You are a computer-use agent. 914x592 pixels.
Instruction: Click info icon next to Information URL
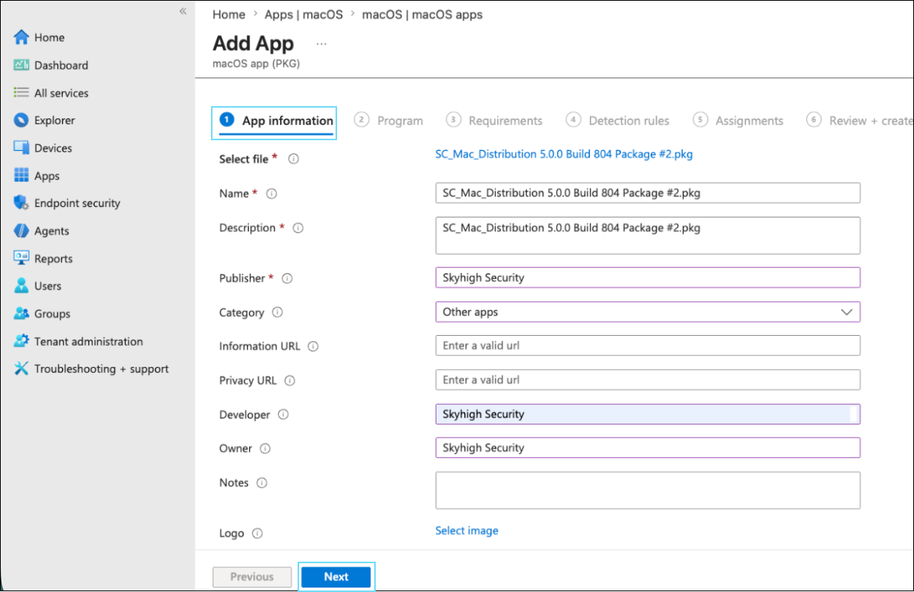coord(313,346)
